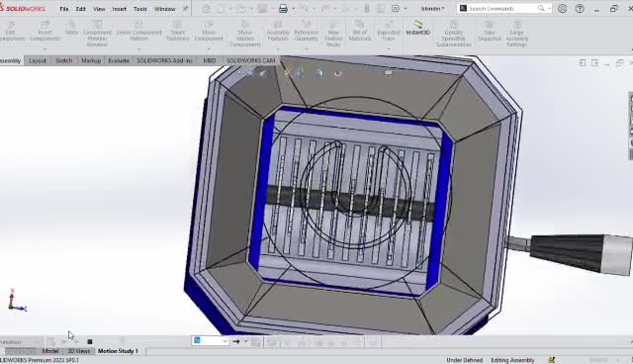Click the Print icon in the title bar
The height and width of the screenshot is (364, 633).
(x=284, y=9)
